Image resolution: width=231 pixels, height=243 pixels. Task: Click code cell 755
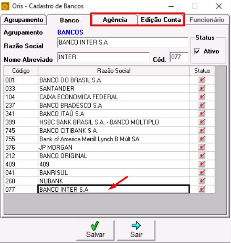pyautogui.click(x=21, y=139)
